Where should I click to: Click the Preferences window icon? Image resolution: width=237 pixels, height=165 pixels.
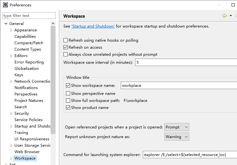pos(5,5)
